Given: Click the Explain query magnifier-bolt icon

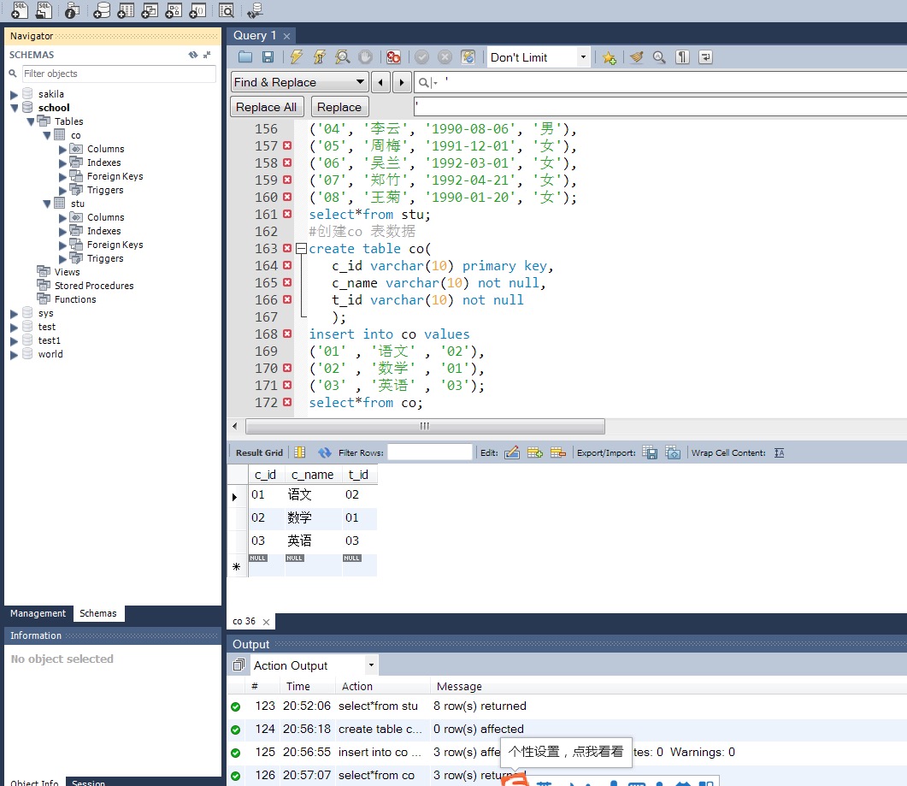Looking at the screenshot, I should [342, 57].
